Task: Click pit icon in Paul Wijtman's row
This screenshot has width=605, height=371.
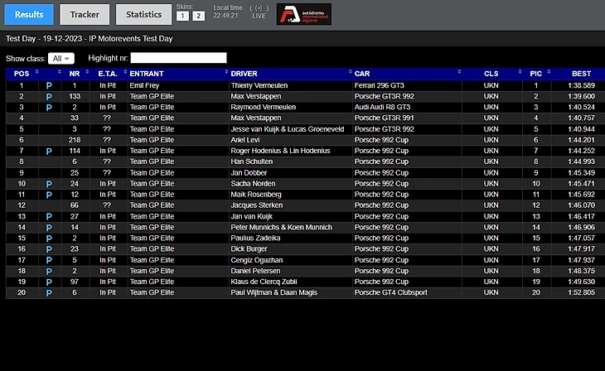Action: [49, 292]
